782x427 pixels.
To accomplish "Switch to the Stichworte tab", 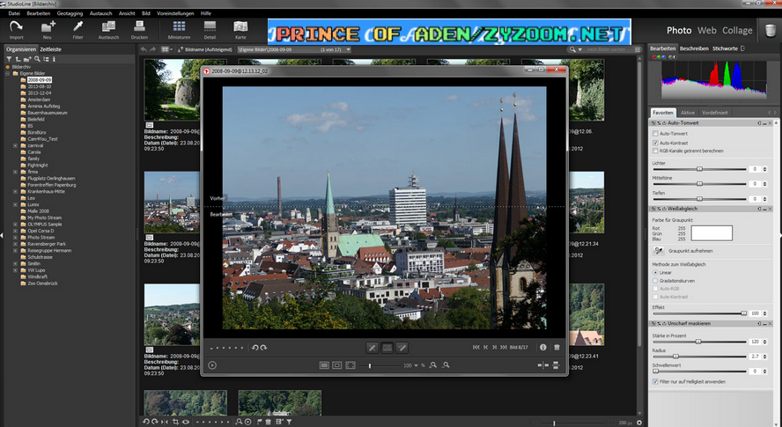I will (x=725, y=48).
